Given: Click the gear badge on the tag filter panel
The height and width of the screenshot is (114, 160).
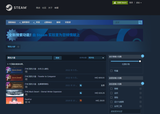Looking at the screenshot, I should click(142, 83).
